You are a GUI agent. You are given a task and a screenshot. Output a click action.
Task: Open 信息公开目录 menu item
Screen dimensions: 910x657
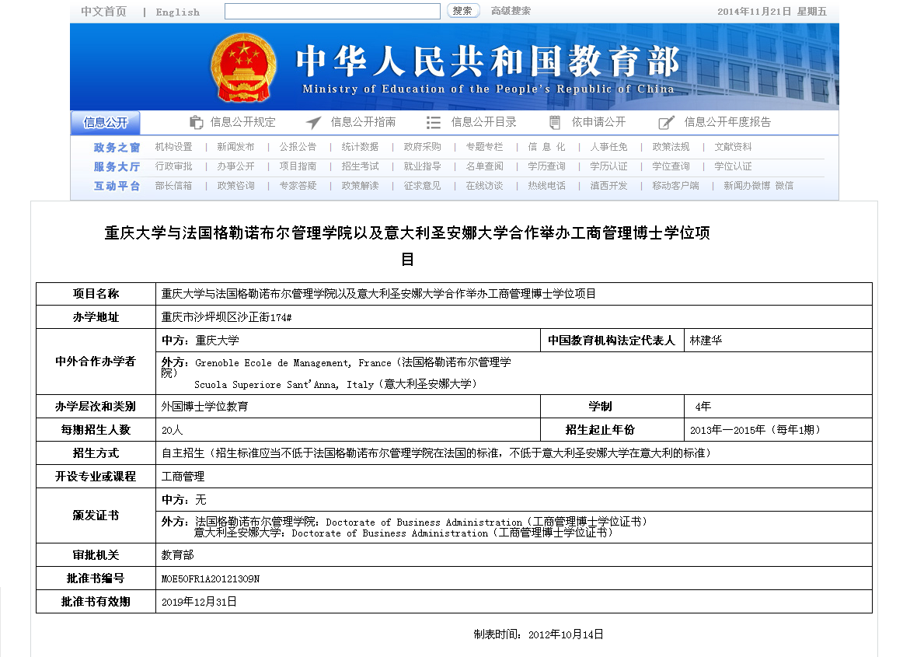tap(484, 122)
